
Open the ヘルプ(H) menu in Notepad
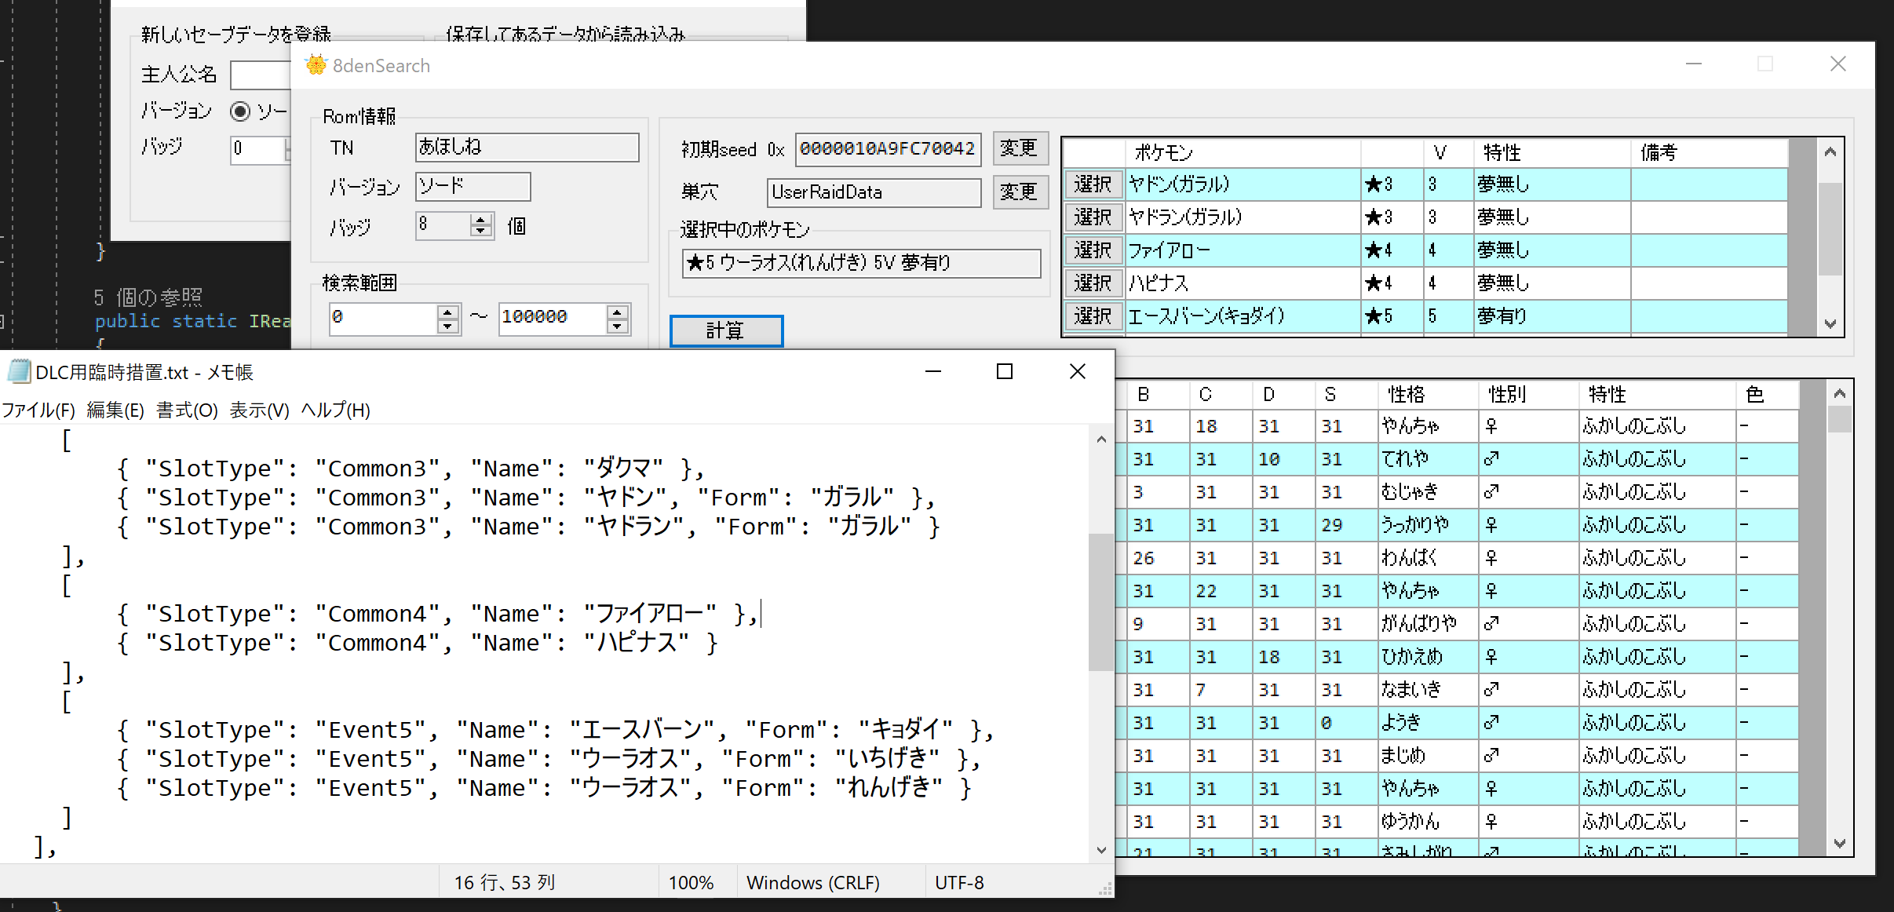335,410
